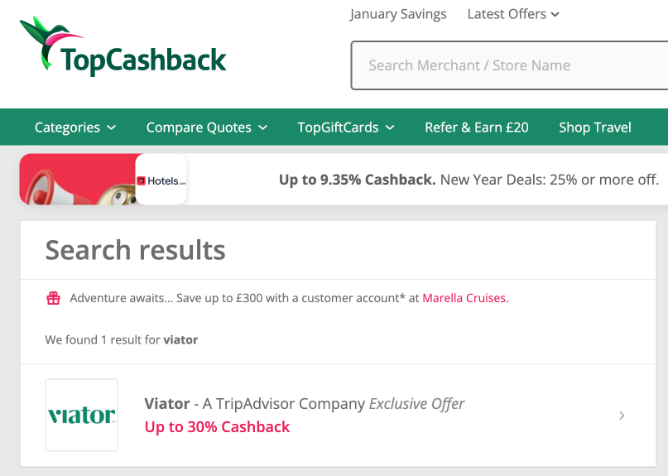Click the Exclusive Offer label
This screenshot has width=668, height=476.
coord(416,404)
